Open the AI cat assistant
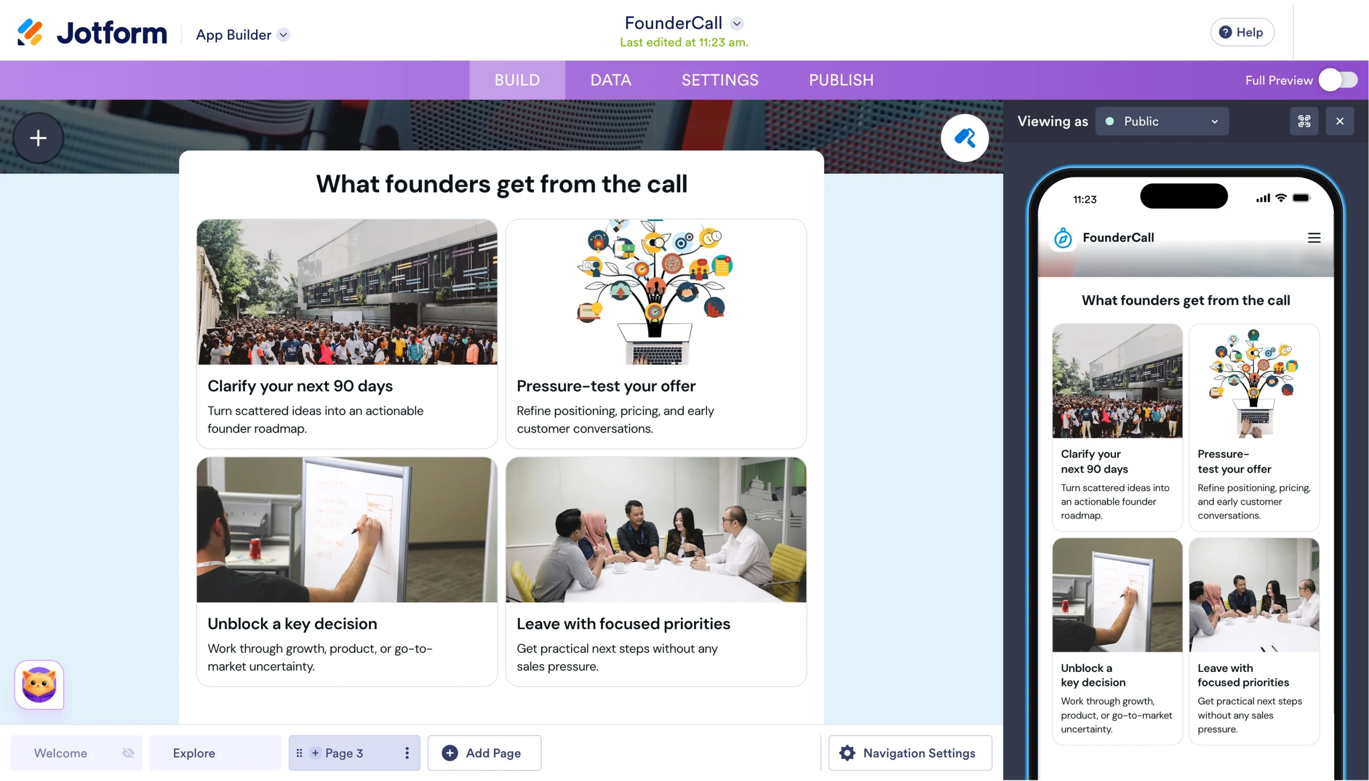Viewport: 1369px width, 781px height. click(x=39, y=684)
